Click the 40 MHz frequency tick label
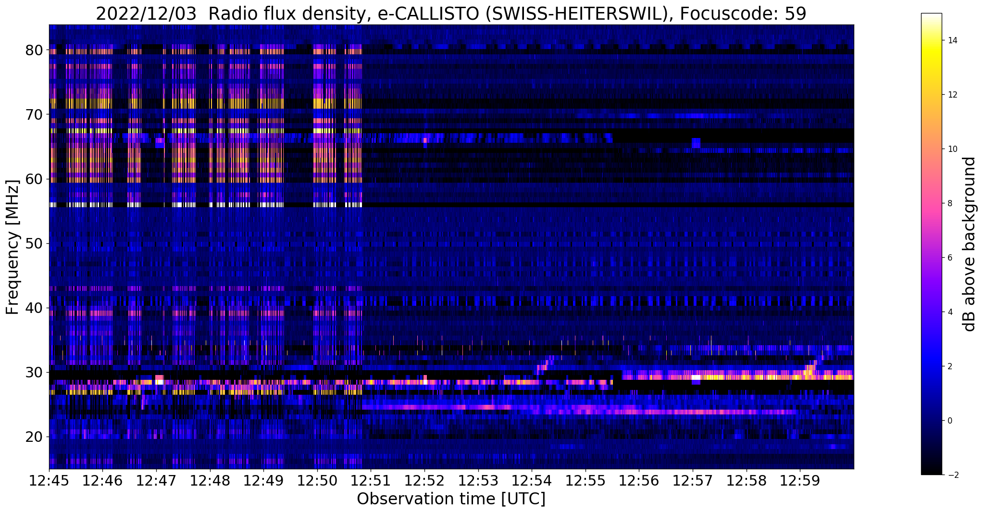This screenshot has height=513, width=984. coord(34,308)
